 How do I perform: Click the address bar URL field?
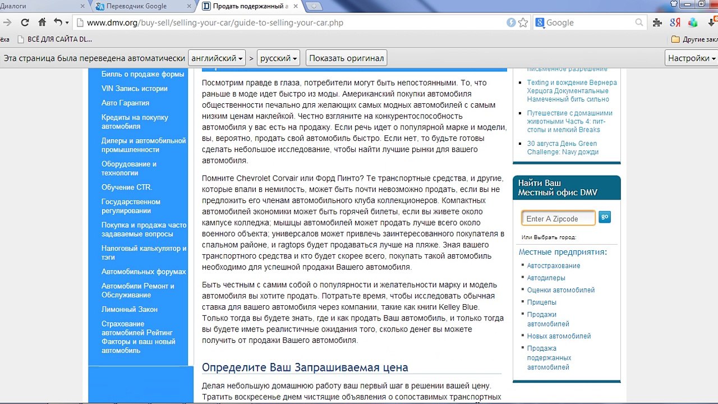pos(292,23)
